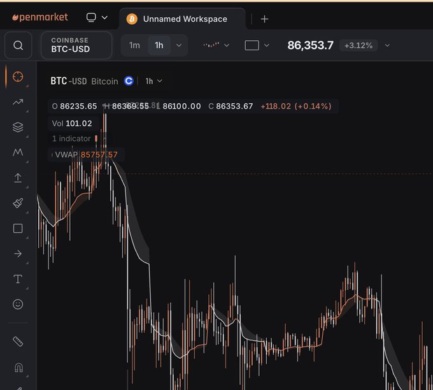Click the BTC-USD Bitcoin chart title
433x390 pixels.
pyautogui.click(x=84, y=81)
